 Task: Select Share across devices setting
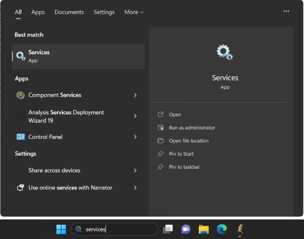click(x=77, y=170)
